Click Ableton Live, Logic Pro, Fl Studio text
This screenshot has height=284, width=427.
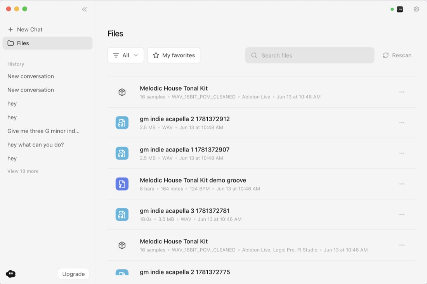[279, 250]
